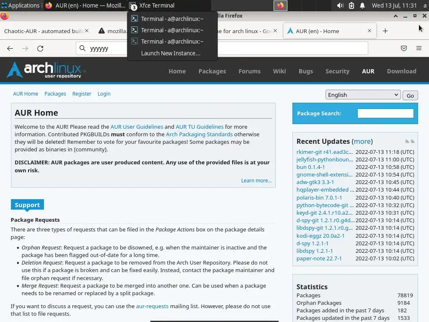Open Download in the Arch navigation bar
The height and width of the screenshot is (322, 429).
point(401,71)
